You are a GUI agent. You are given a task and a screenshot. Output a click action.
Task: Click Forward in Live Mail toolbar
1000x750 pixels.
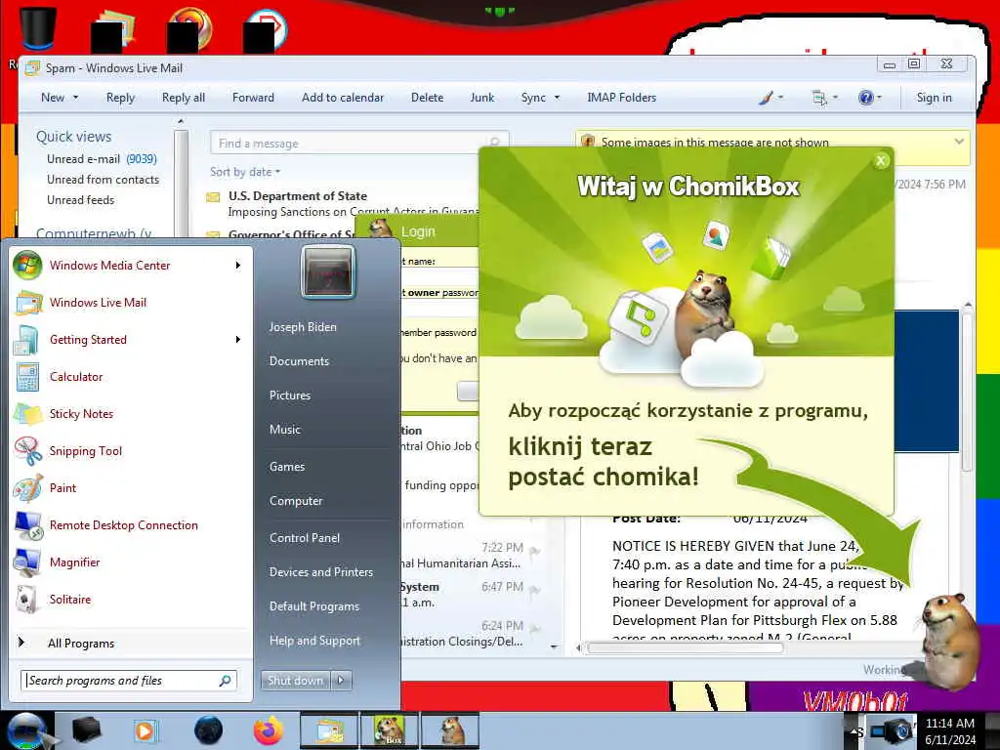pyautogui.click(x=253, y=98)
